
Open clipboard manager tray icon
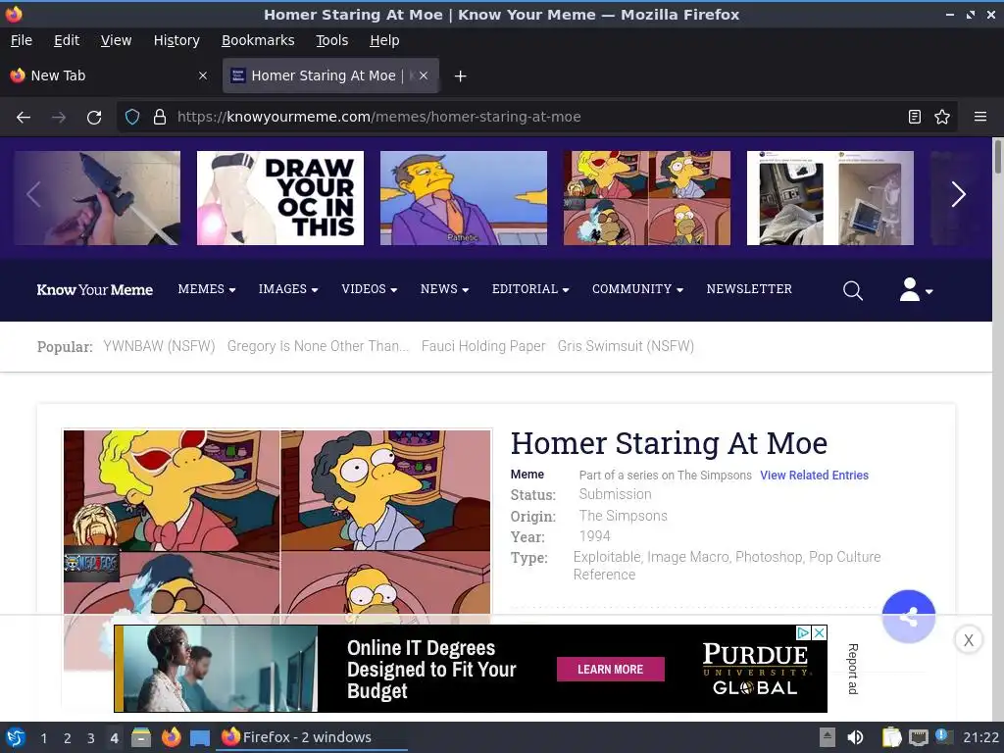click(891, 737)
